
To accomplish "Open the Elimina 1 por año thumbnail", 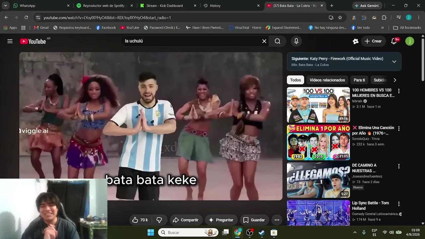I will point(318,143).
